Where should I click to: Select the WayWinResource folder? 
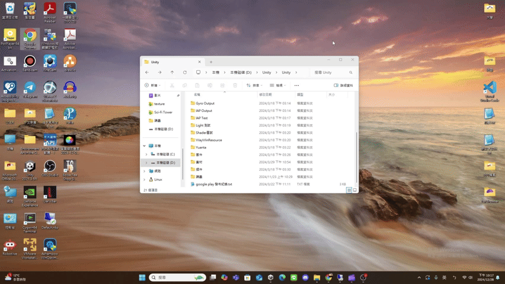click(209, 140)
